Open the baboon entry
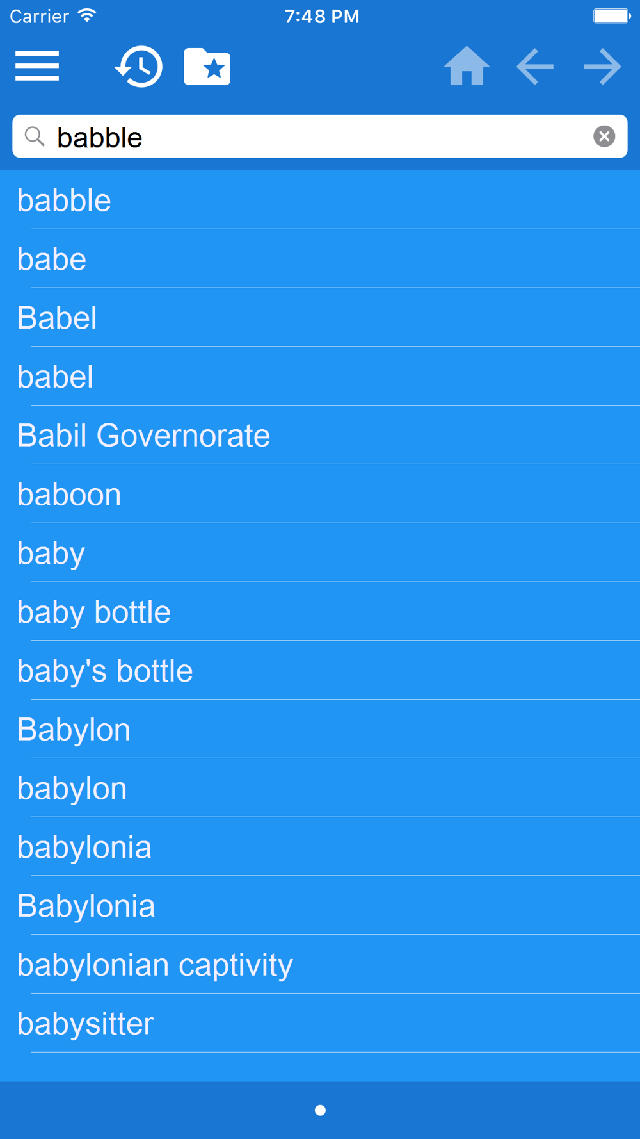640x1139 pixels. [320, 495]
